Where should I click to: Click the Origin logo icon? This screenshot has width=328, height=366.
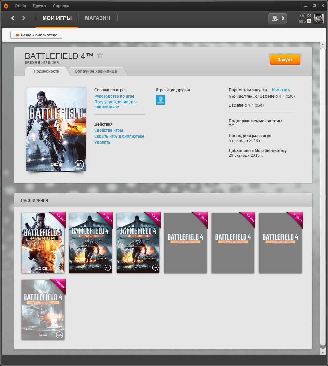pos(6,6)
